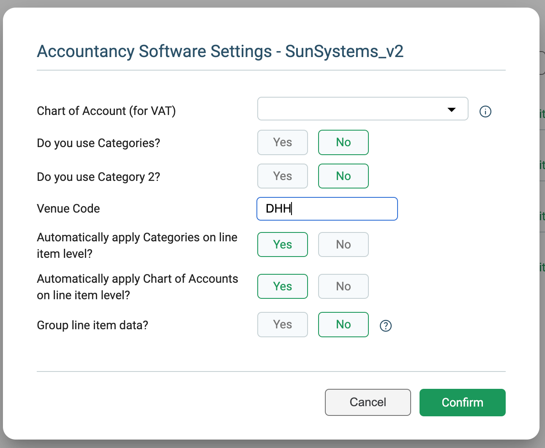Click the info icon beside Chart of Account
The image size is (545, 448).
[x=485, y=112]
